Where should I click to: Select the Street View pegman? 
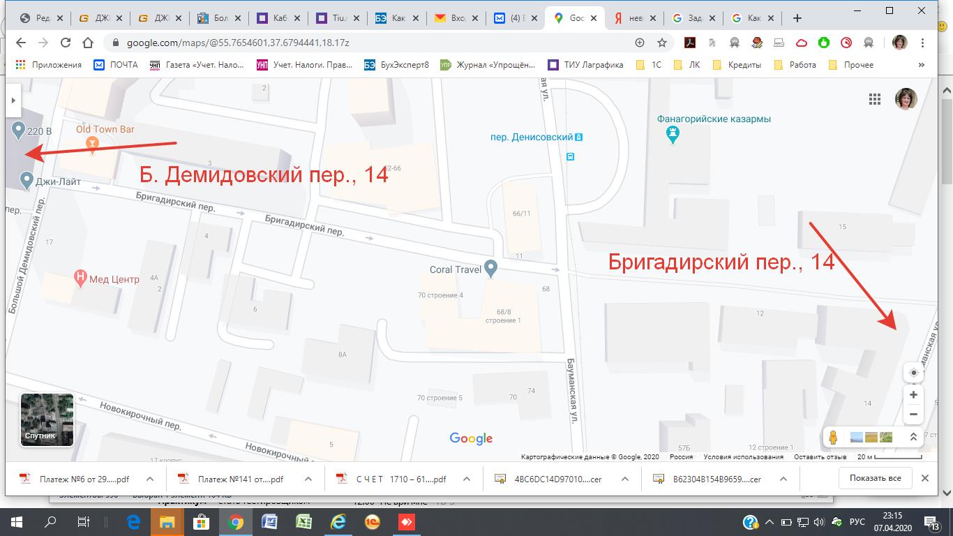click(832, 438)
